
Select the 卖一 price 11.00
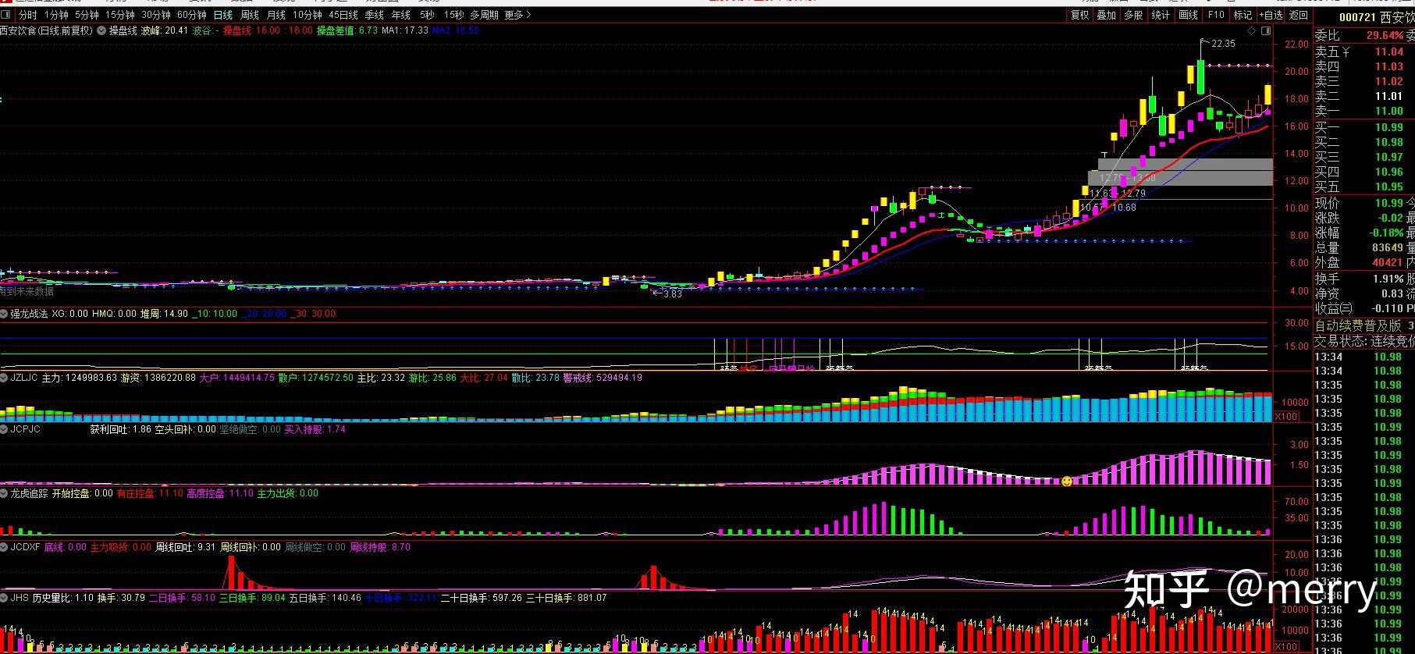(x=1389, y=112)
